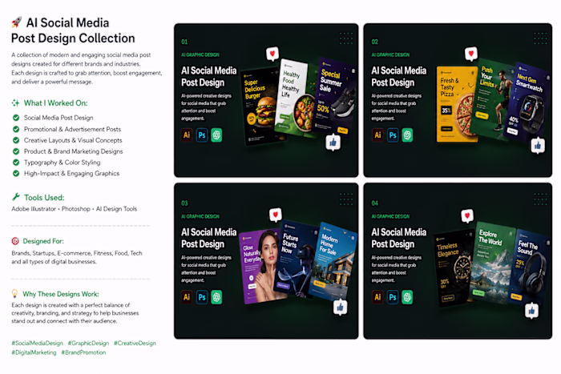Screen dimensions: 561x374
Task: Click the heart icon in card 01
Action: (x=272, y=54)
